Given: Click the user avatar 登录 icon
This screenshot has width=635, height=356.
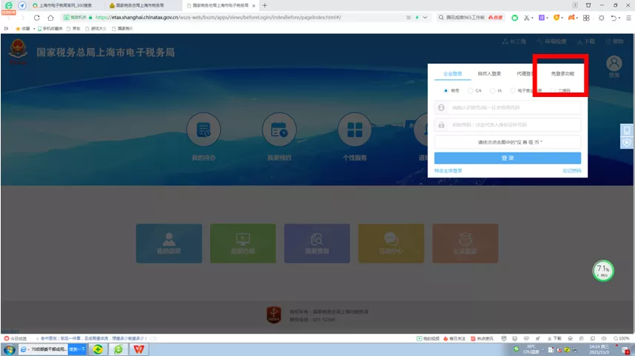Looking at the screenshot, I should [614, 64].
